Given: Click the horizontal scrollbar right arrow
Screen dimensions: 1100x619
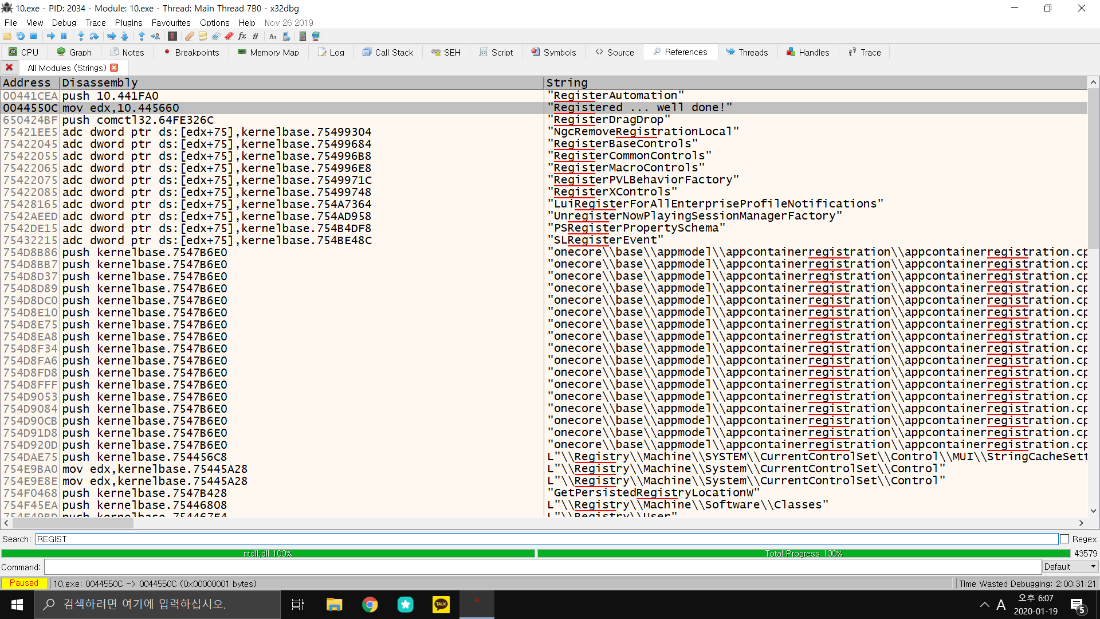Looking at the screenshot, I should 1081,523.
